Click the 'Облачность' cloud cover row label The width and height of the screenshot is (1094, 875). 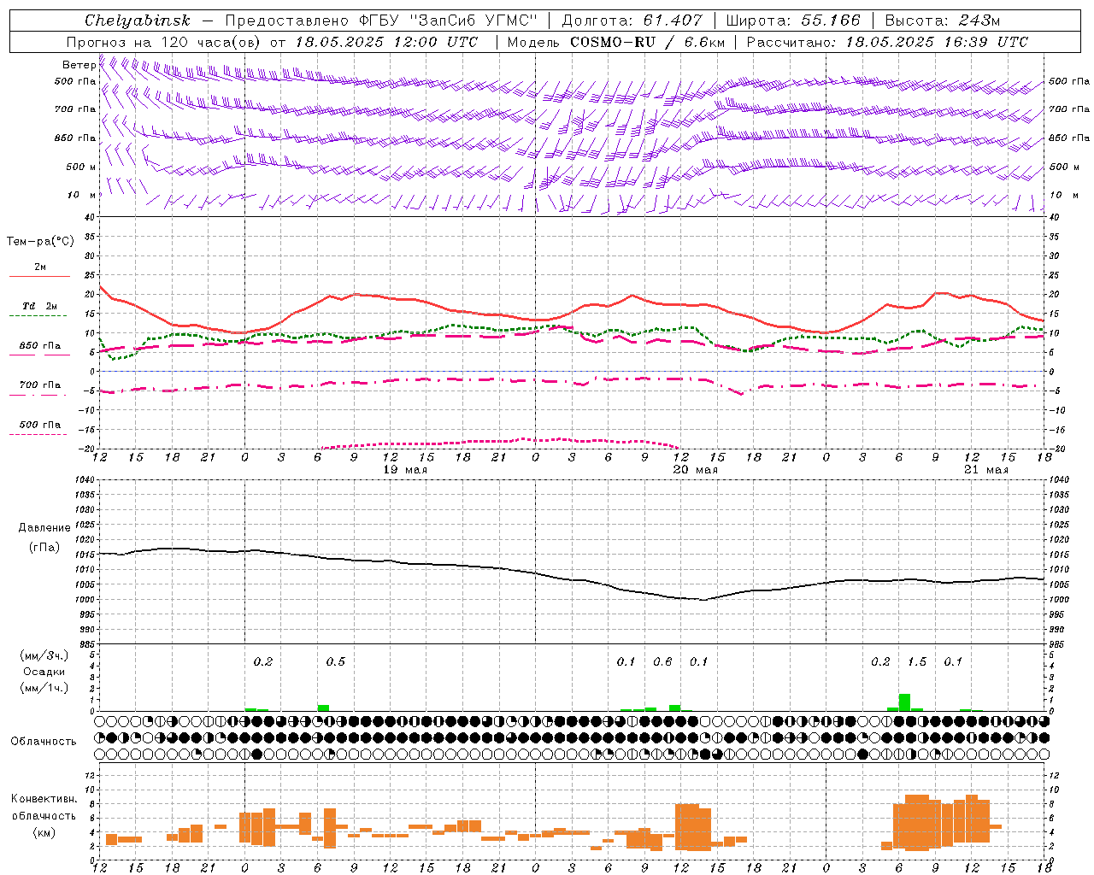44,742
